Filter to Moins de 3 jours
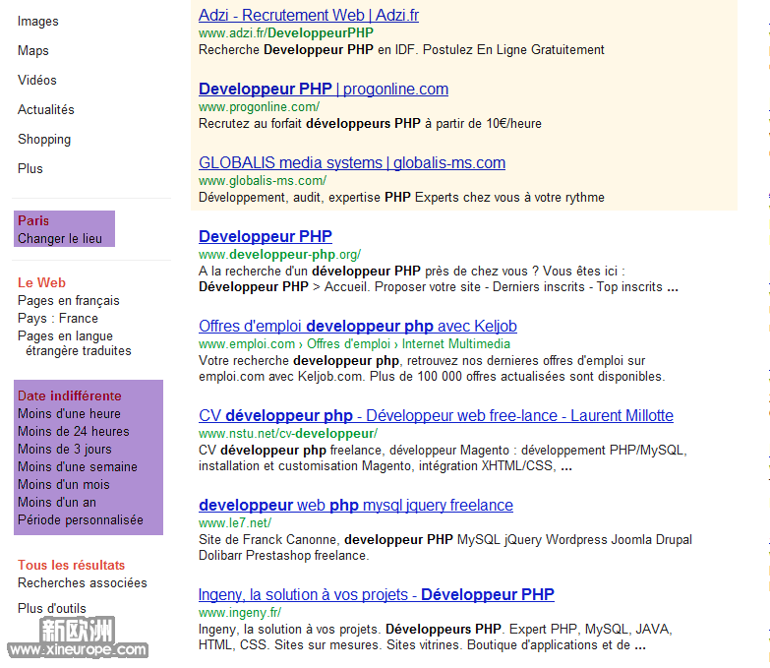This screenshot has width=770, height=668. tap(65, 449)
